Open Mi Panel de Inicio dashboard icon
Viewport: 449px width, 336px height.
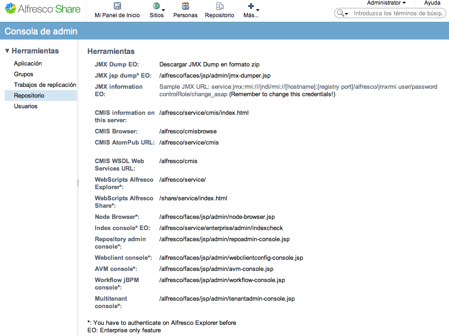(x=118, y=6)
